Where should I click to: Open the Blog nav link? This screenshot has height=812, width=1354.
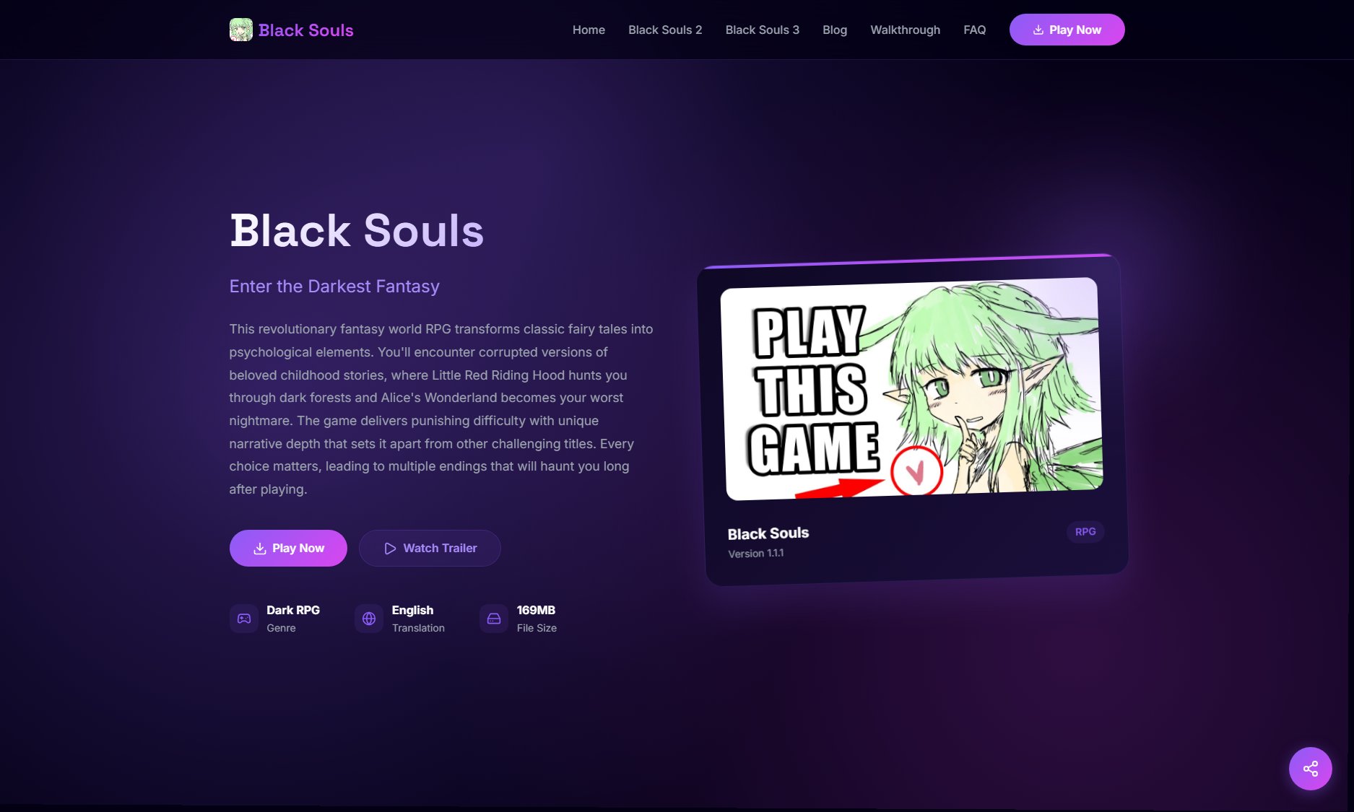pyautogui.click(x=835, y=30)
